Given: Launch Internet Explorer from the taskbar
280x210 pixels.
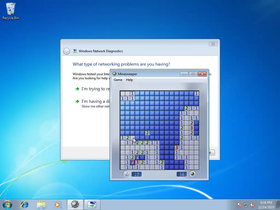Looking at the screenshot, I should click(24, 205).
